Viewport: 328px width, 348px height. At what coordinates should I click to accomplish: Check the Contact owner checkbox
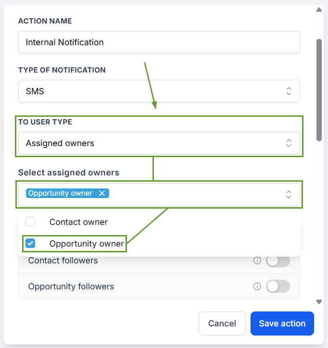pos(30,222)
